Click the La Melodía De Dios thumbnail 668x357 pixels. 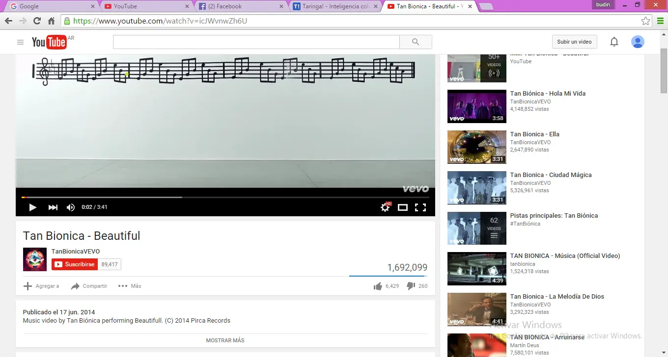(477, 309)
